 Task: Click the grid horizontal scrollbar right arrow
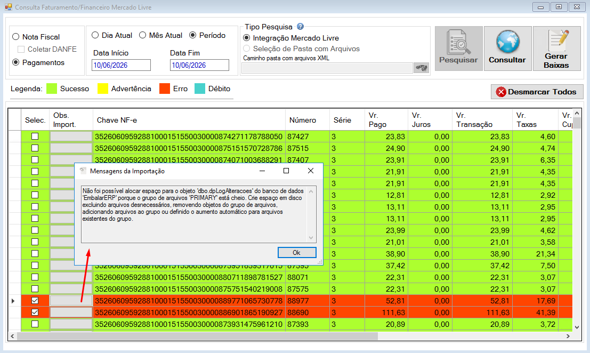pyautogui.click(x=568, y=336)
